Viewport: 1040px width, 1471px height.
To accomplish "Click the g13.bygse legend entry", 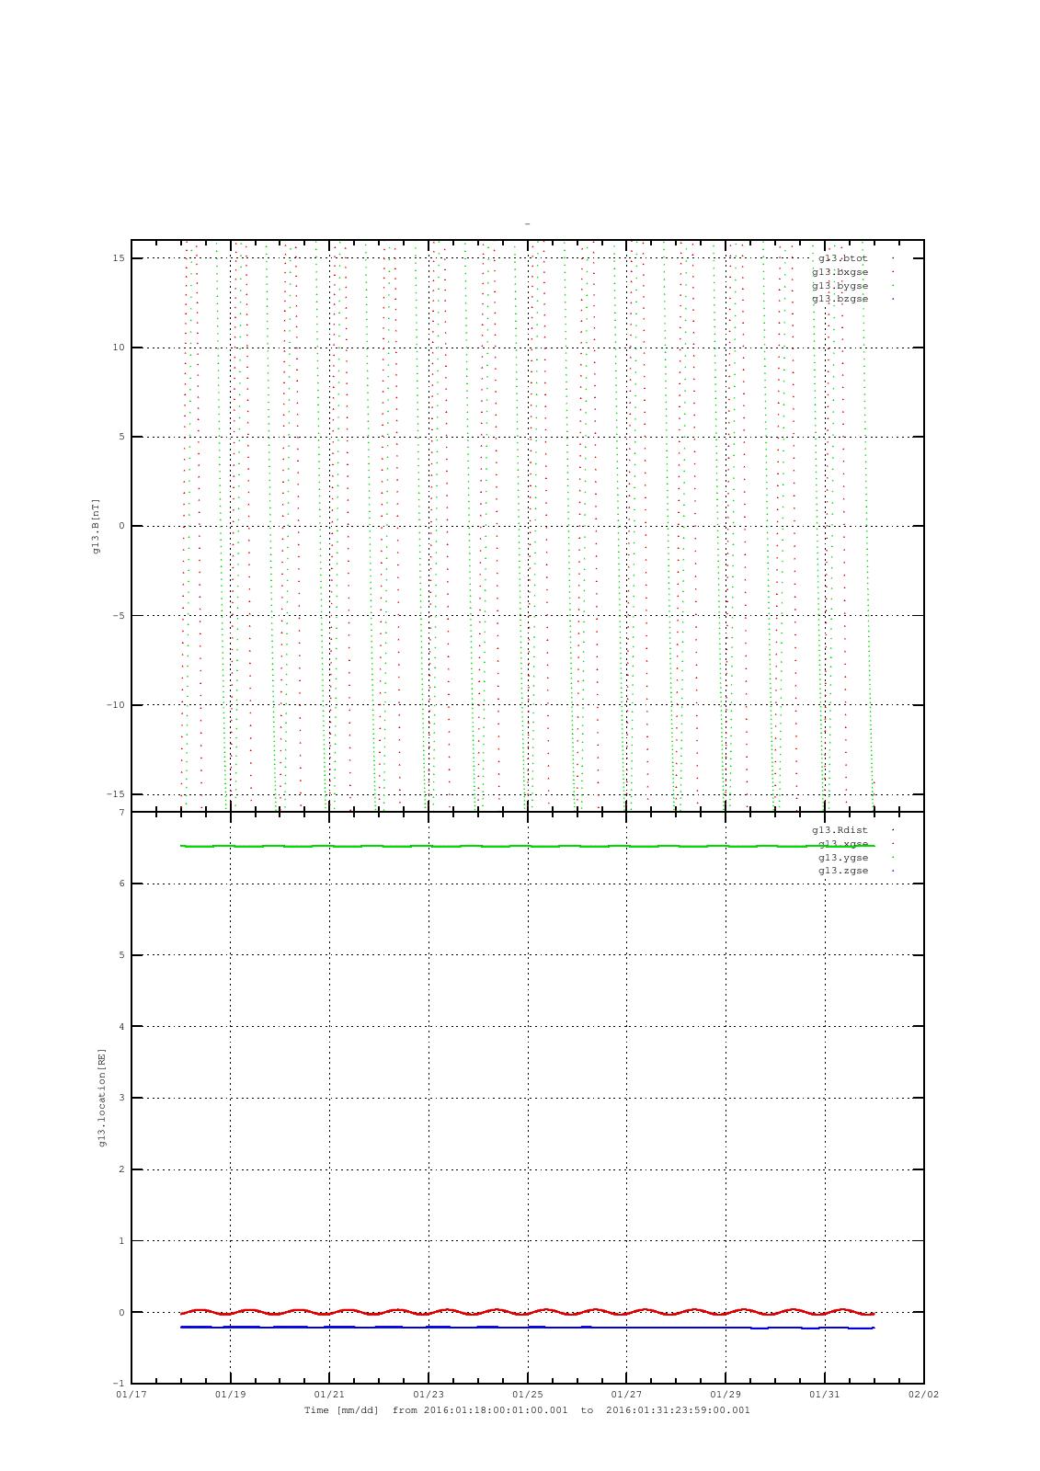I will pos(840,286).
